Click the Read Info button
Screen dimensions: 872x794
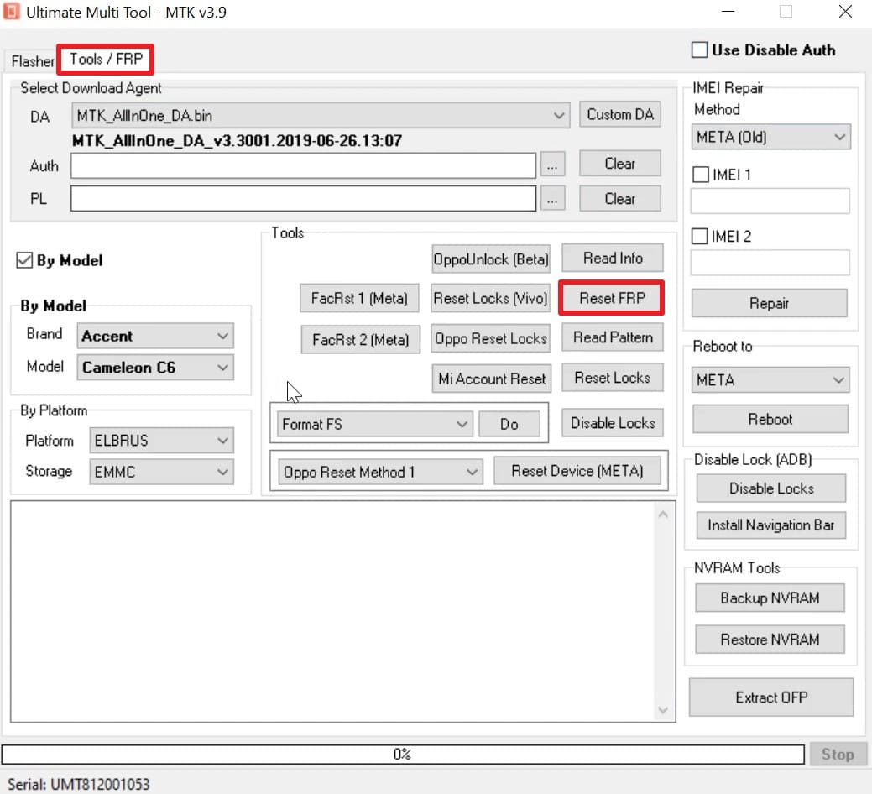click(x=613, y=258)
